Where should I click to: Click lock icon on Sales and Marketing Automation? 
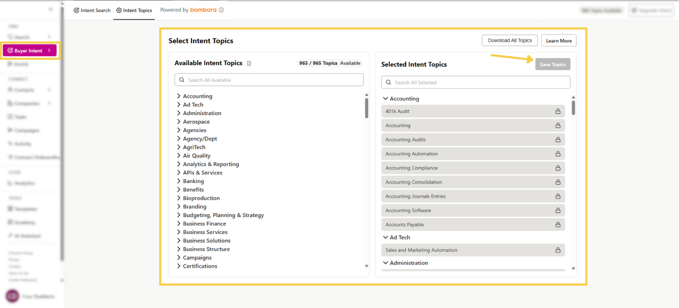pos(558,250)
